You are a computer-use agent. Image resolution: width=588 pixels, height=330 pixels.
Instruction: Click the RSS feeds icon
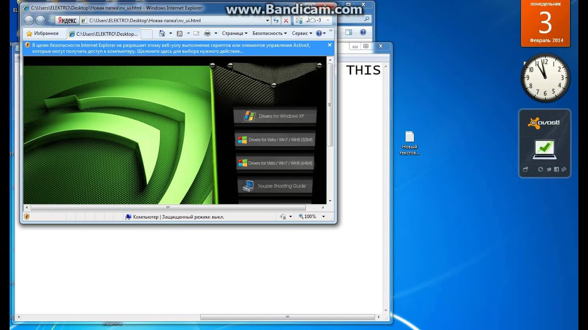180,33
